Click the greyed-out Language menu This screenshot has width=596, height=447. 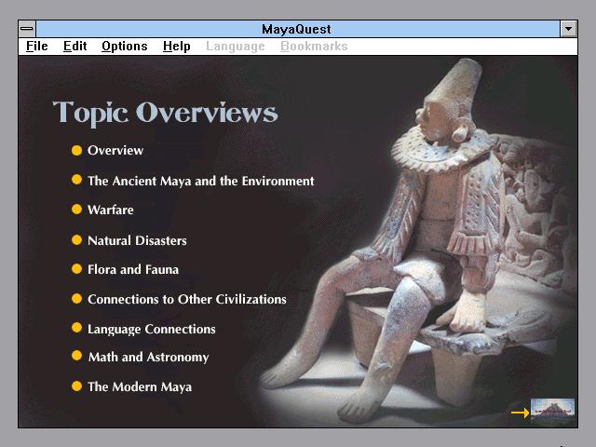(236, 47)
